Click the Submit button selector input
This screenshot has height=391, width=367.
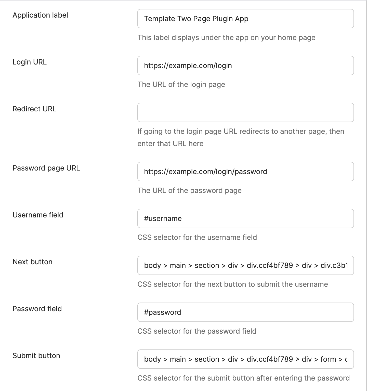[x=245, y=359]
